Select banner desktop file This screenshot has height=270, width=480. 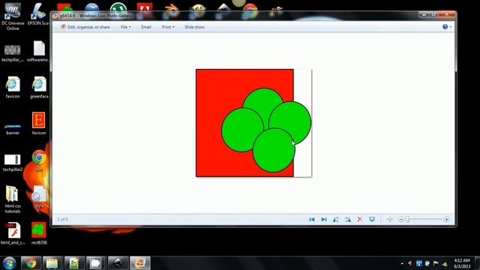tap(13, 128)
